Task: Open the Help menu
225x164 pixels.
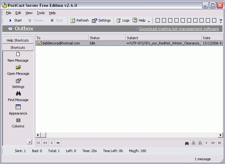Action: click(52, 13)
